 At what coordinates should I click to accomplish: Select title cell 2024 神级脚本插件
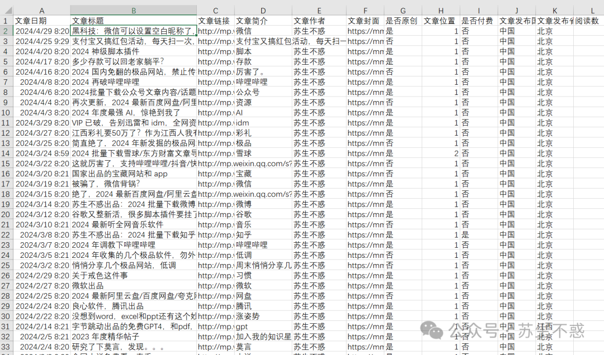[134, 51]
